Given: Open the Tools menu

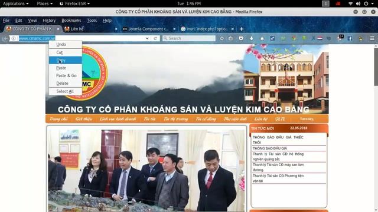Looking at the screenshot, I should (x=92, y=21).
